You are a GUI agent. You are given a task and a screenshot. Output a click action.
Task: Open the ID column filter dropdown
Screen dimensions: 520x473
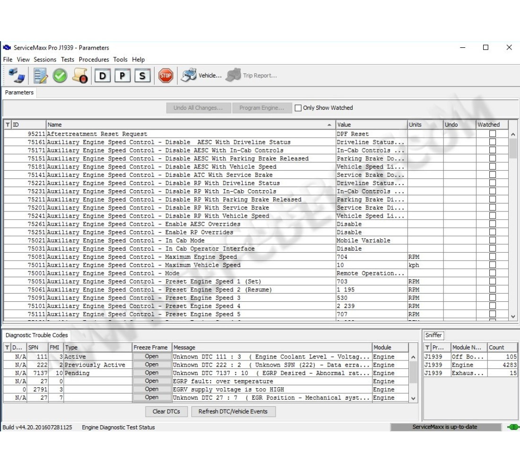[8, 124]
